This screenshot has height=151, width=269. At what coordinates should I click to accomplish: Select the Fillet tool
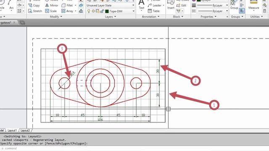tap(67, 5)
